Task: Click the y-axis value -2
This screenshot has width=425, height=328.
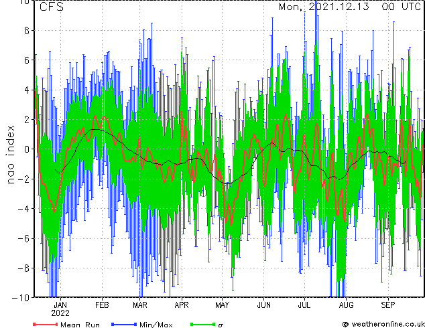Action: pos(23,179)
